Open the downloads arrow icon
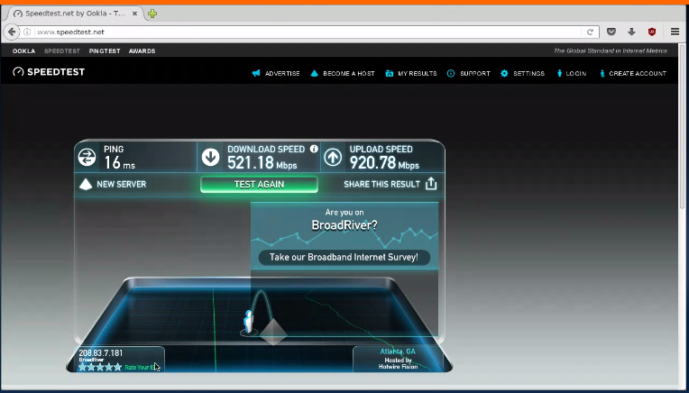The image size is (689, 393). tap(631, 32)
